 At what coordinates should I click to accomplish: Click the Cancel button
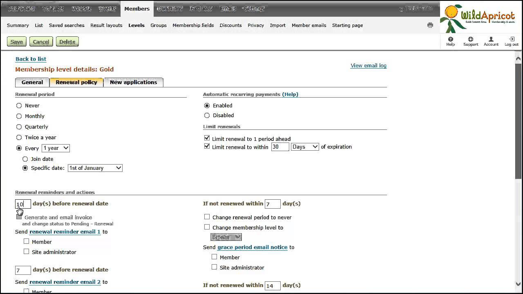[41, 42]
